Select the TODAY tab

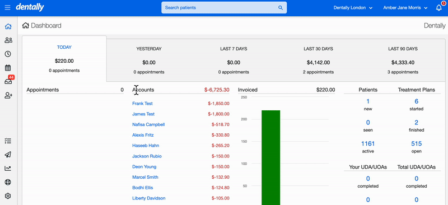pyautogui.click(x=64, y=59)
